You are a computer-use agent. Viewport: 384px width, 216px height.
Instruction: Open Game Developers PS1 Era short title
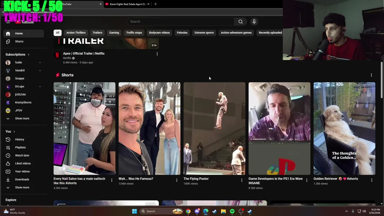pos(275,181)
